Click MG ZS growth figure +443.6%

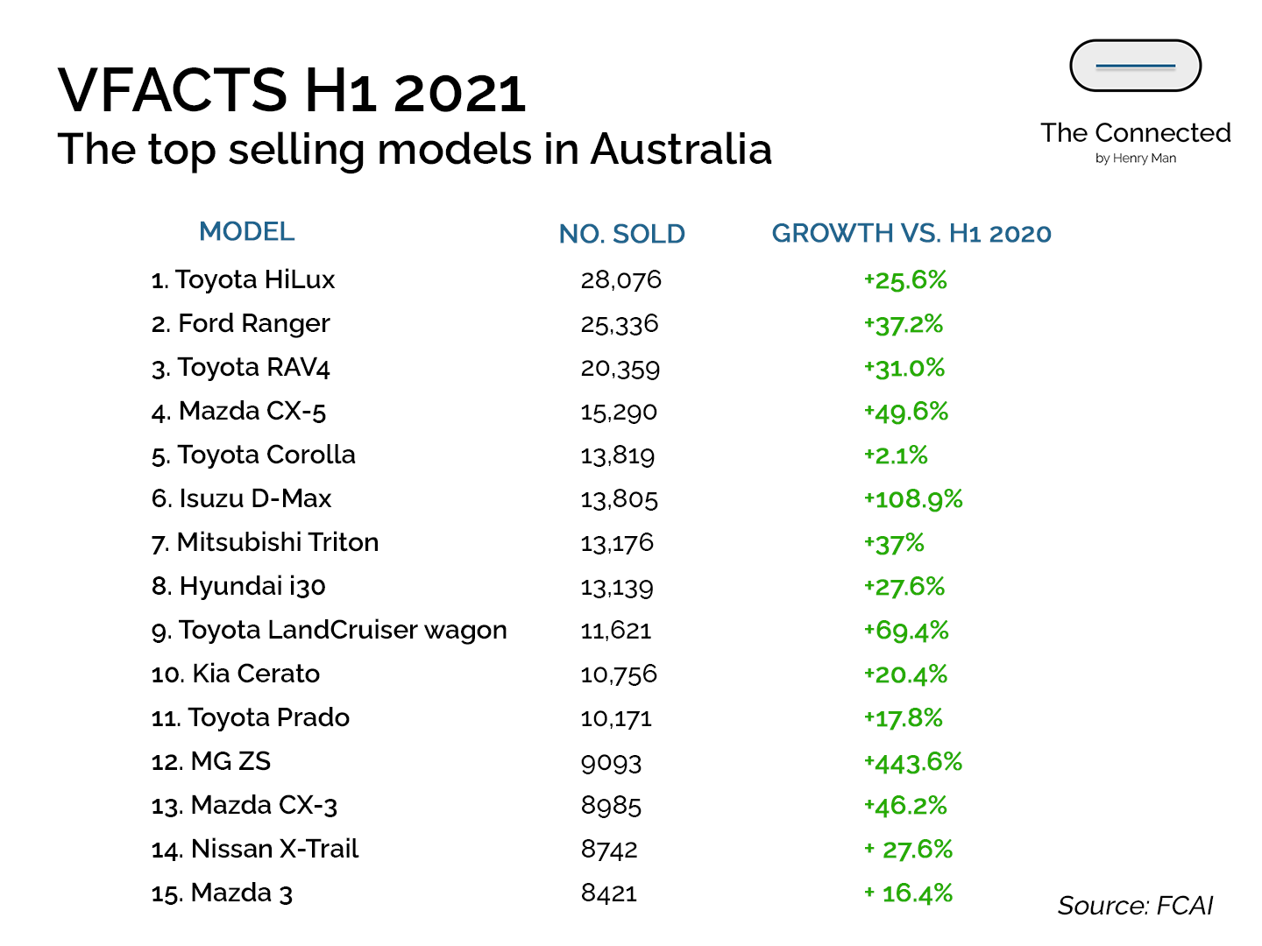point(912,762)
